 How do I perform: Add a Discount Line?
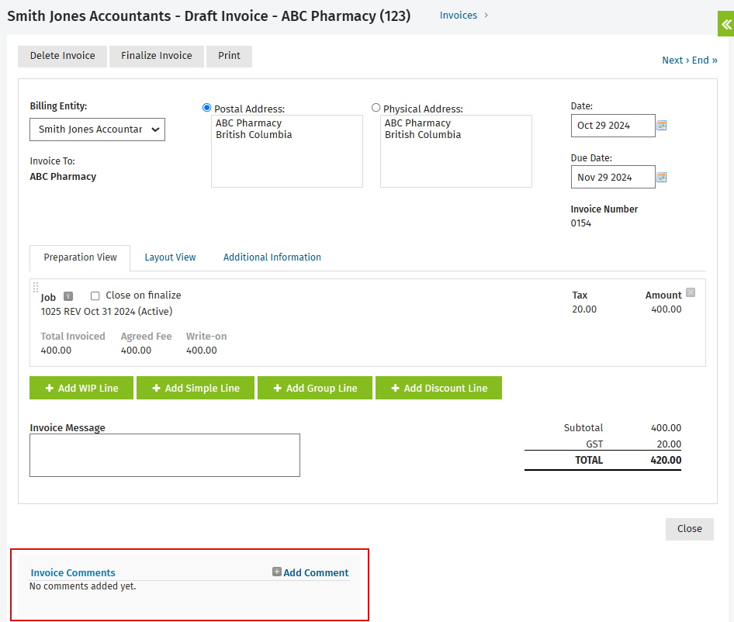[x=438, y=388]
